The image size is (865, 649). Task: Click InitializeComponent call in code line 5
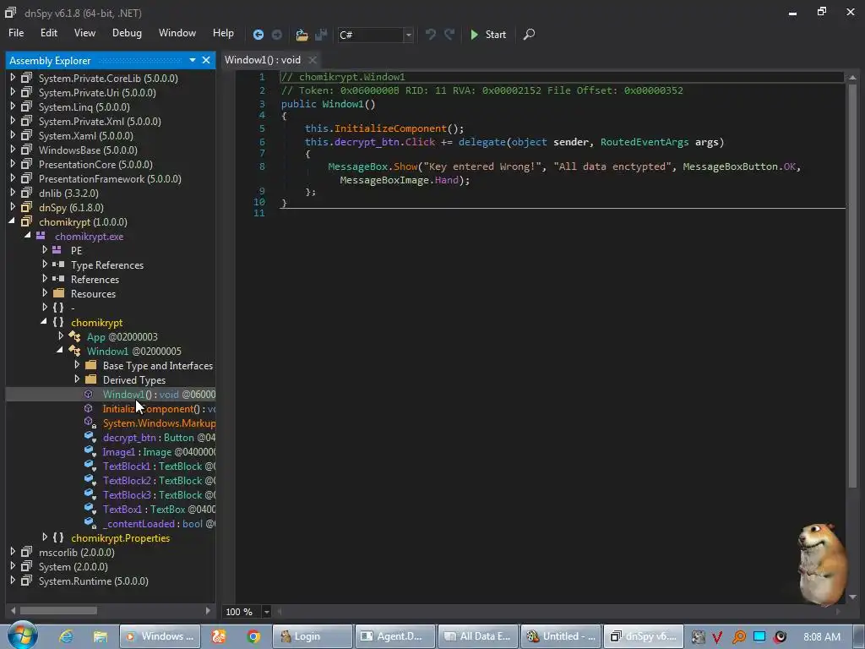click(390, 128)
